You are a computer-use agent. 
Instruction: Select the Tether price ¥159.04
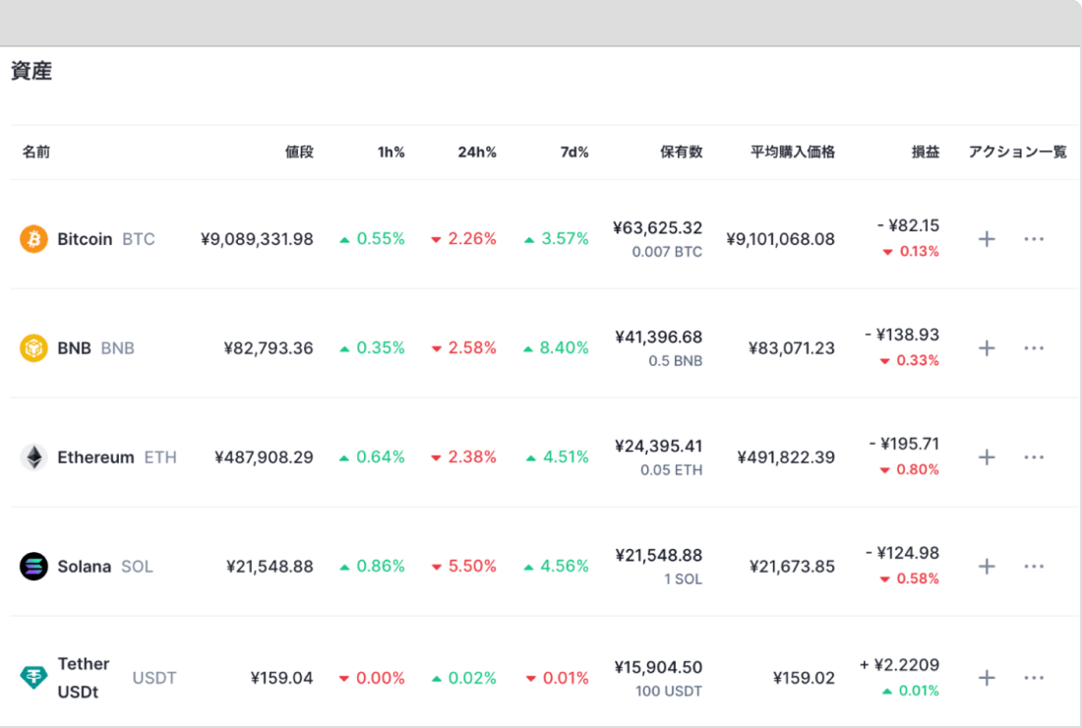click(x=281, y=678)
